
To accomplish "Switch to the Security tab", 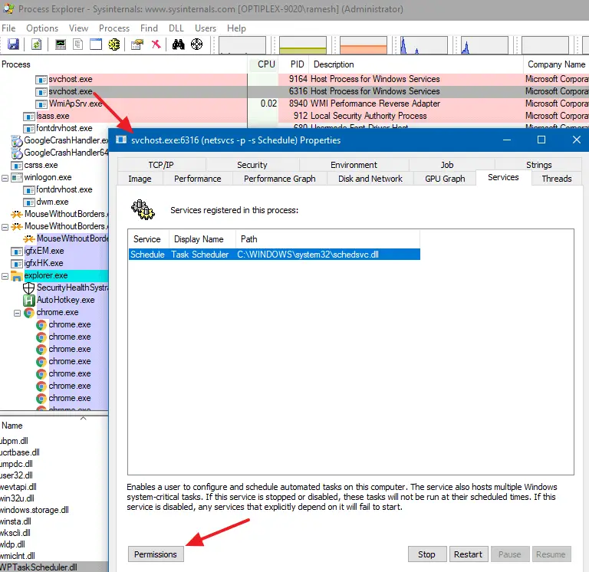I will click(x=252, y=165).
